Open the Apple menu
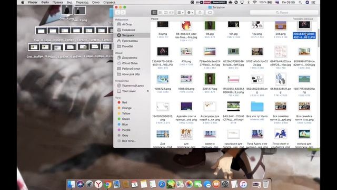The height and width of the screenshot is (190, 337). pyautogui.click(x=23, y=2)
